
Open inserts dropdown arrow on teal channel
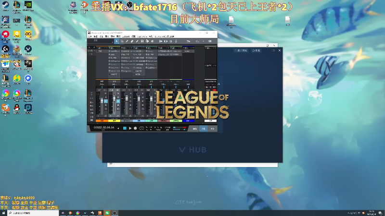pos(154,48)
